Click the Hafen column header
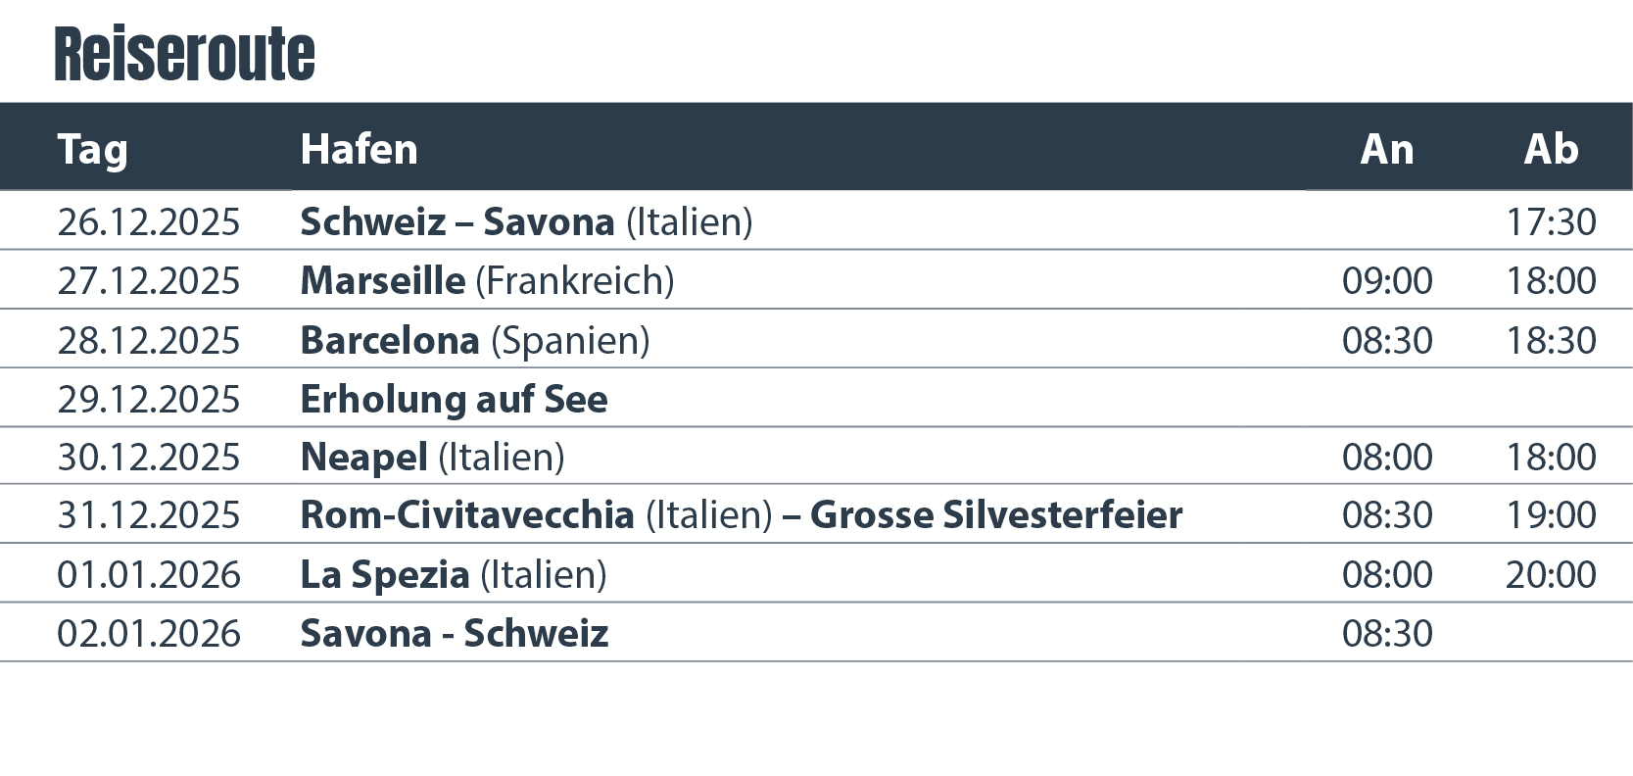This screenshot has height=776, width=1633. click(359, 149)
